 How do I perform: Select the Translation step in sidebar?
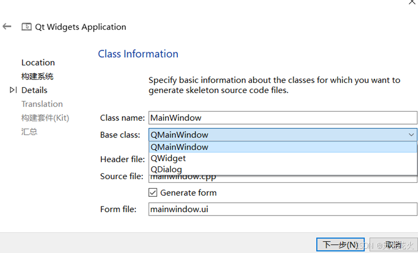point(42,104)
